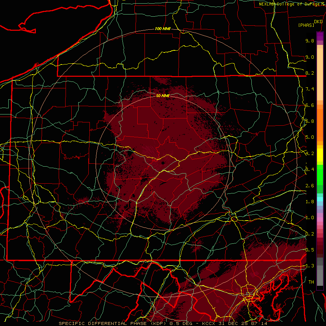
Task: Pick the cyan band on the color bar
Action: (320, 199)
